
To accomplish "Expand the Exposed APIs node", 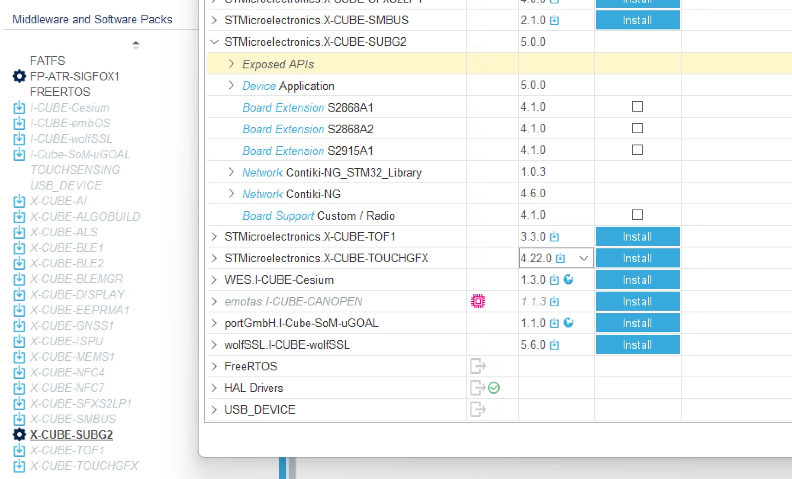I will pos(231,64).
